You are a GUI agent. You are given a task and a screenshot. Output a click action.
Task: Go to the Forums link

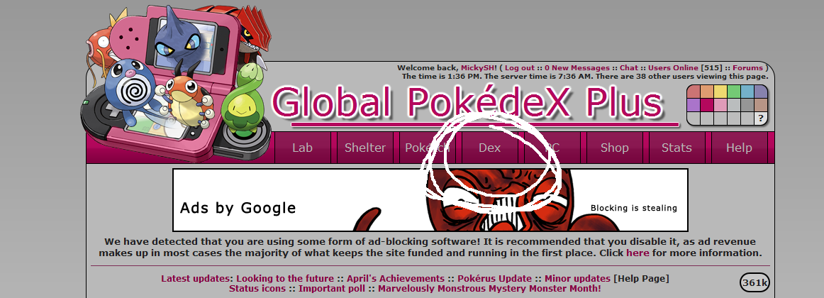click(x=748, y=68)
